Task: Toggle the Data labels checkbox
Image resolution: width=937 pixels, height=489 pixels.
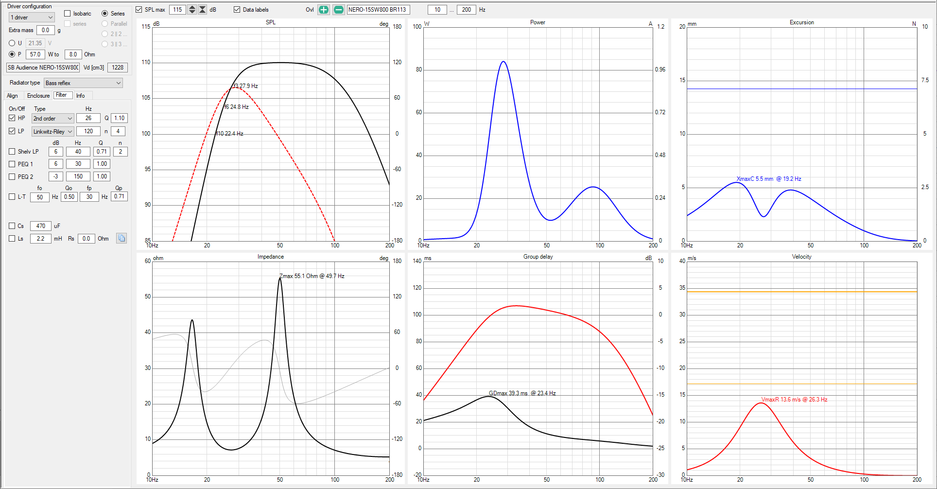Action: point(237,10)
